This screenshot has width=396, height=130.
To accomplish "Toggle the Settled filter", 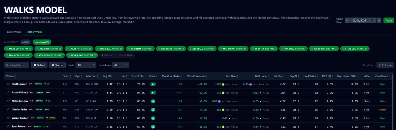I will coord(39,65).
